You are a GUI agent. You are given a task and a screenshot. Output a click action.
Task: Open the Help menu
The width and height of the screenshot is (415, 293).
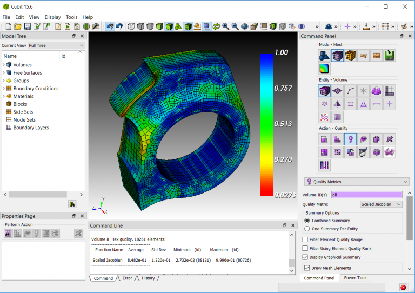pos(88,17)
